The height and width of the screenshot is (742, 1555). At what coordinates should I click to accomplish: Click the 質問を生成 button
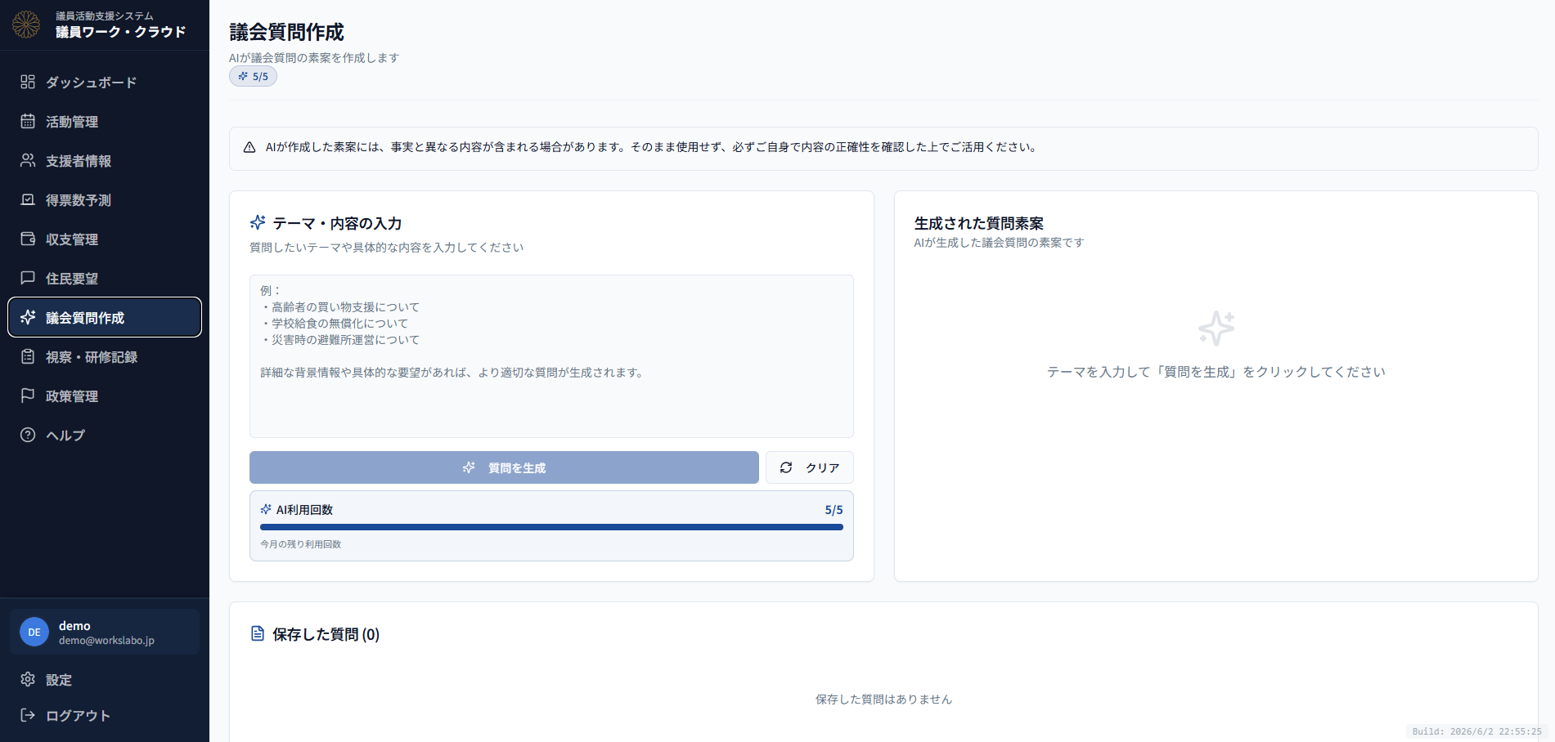504,467
